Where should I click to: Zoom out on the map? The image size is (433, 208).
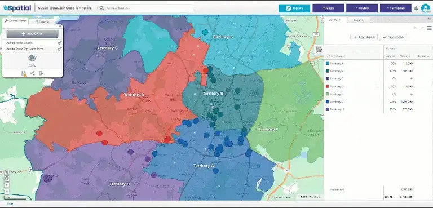7,192
